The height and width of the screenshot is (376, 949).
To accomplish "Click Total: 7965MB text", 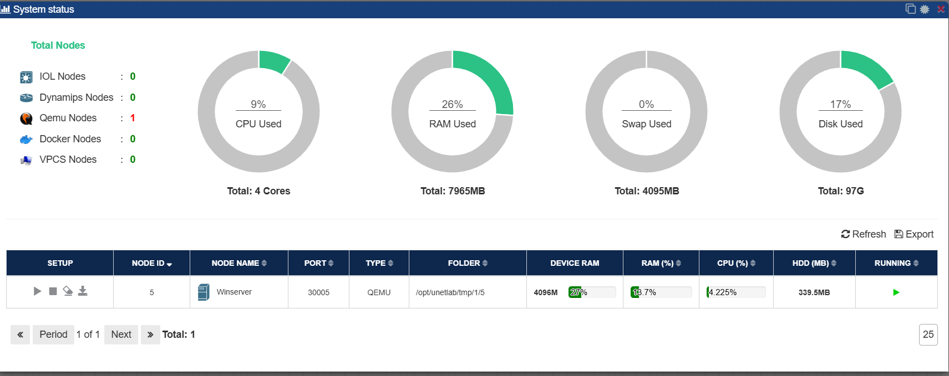I will pyautogui.click(x=453, y=191).
